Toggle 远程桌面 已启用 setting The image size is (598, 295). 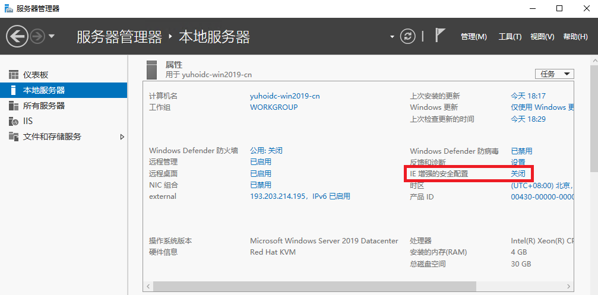260,173
